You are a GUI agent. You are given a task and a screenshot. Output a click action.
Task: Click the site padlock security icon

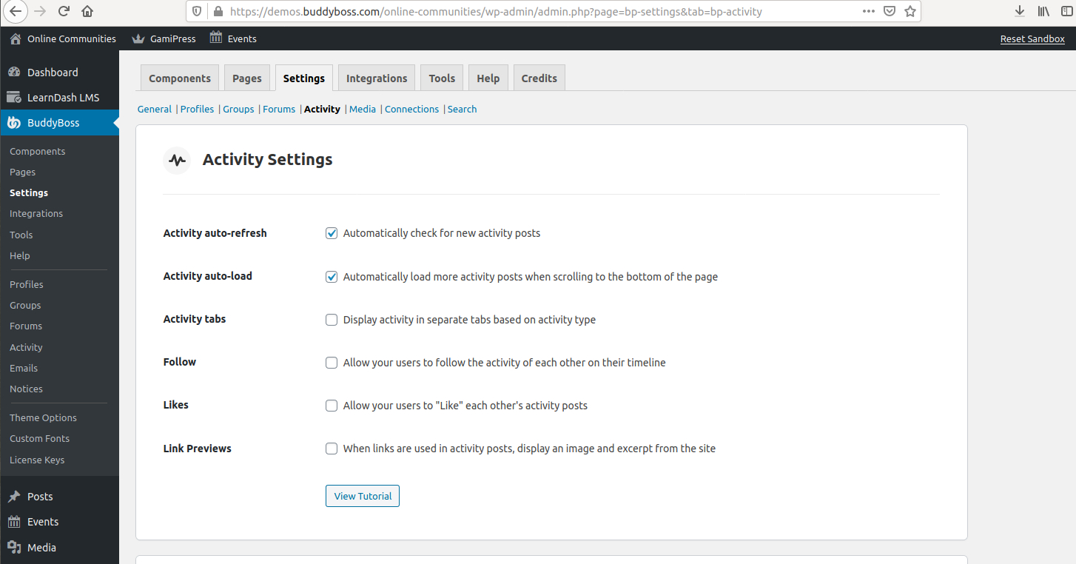click(218, 12)
